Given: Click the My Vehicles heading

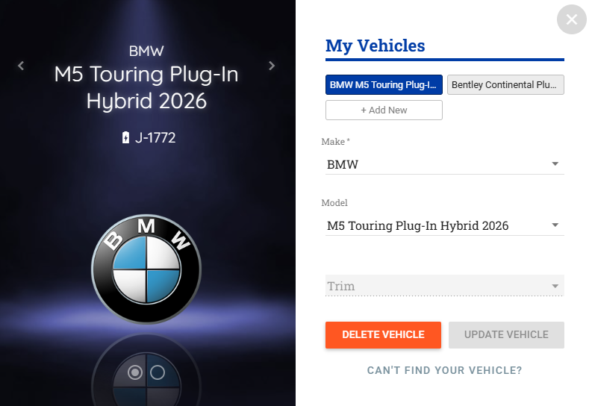Looking at the screenshot, I should (x=375, y=46).
